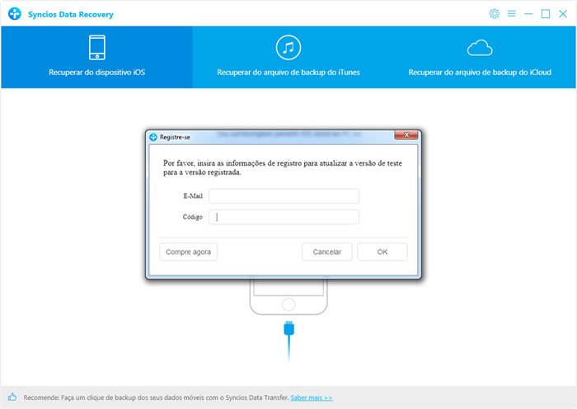Screen dimensions: 577x409
Task: Click the E-Mail label text
Action: 193,196
